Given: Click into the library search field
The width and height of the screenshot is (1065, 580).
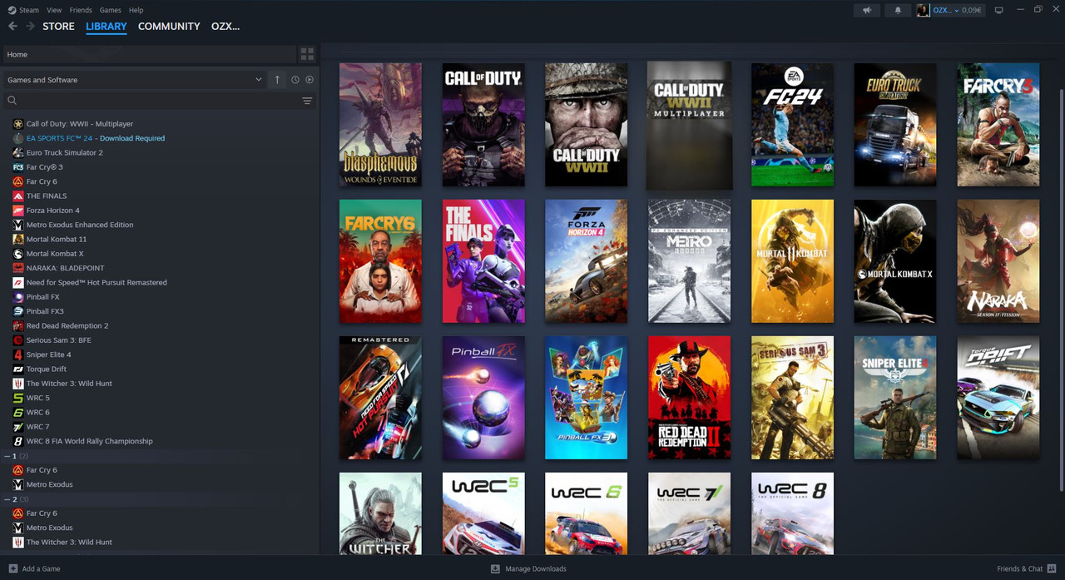Looking at the screenshot, I should coord(158,101).
